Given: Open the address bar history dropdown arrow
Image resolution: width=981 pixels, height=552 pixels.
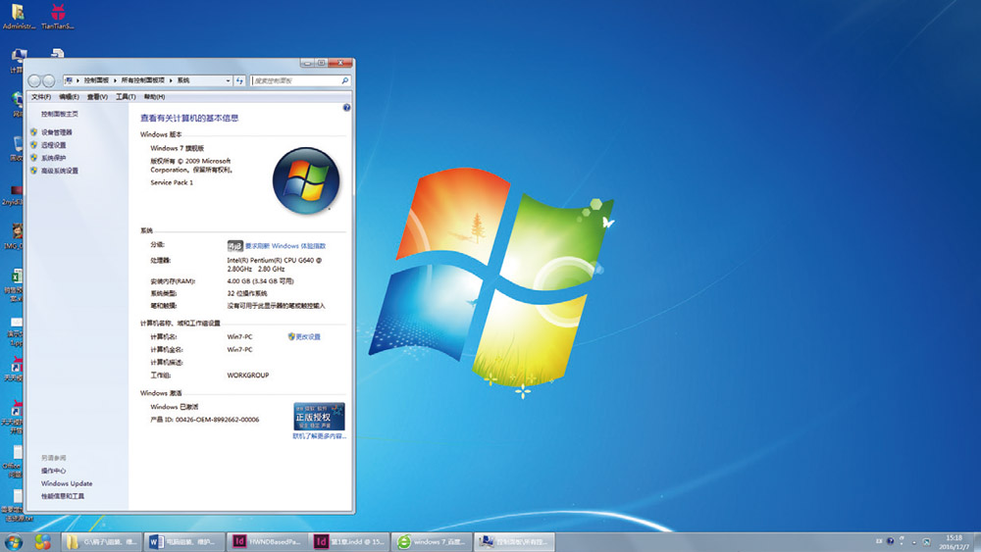Looking at the screenshot, I should (x=228, y=80).
